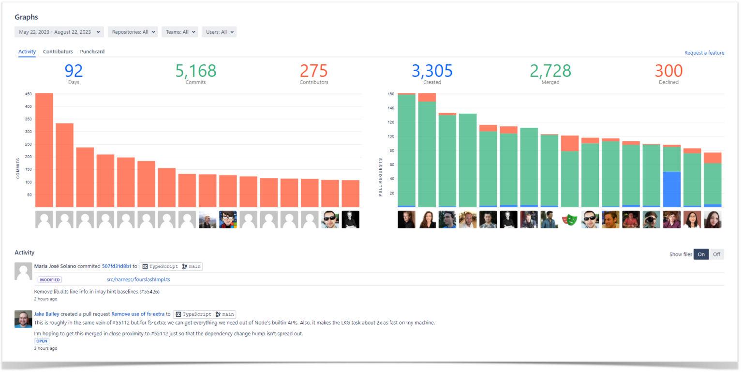Image resolution: width=743 pixels, height=373 pixels.
Task: Click the main branch icon next to Maria's commit
Action: [185, 266]
